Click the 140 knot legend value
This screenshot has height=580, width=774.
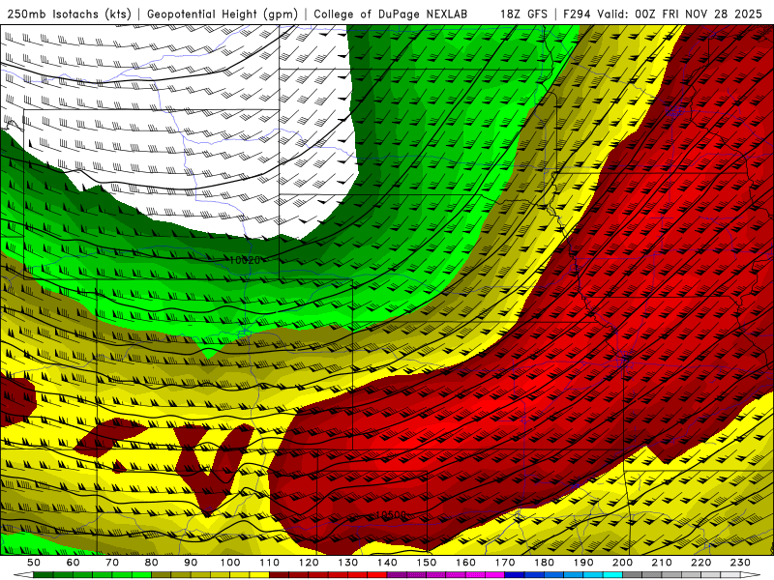[387, 563]
